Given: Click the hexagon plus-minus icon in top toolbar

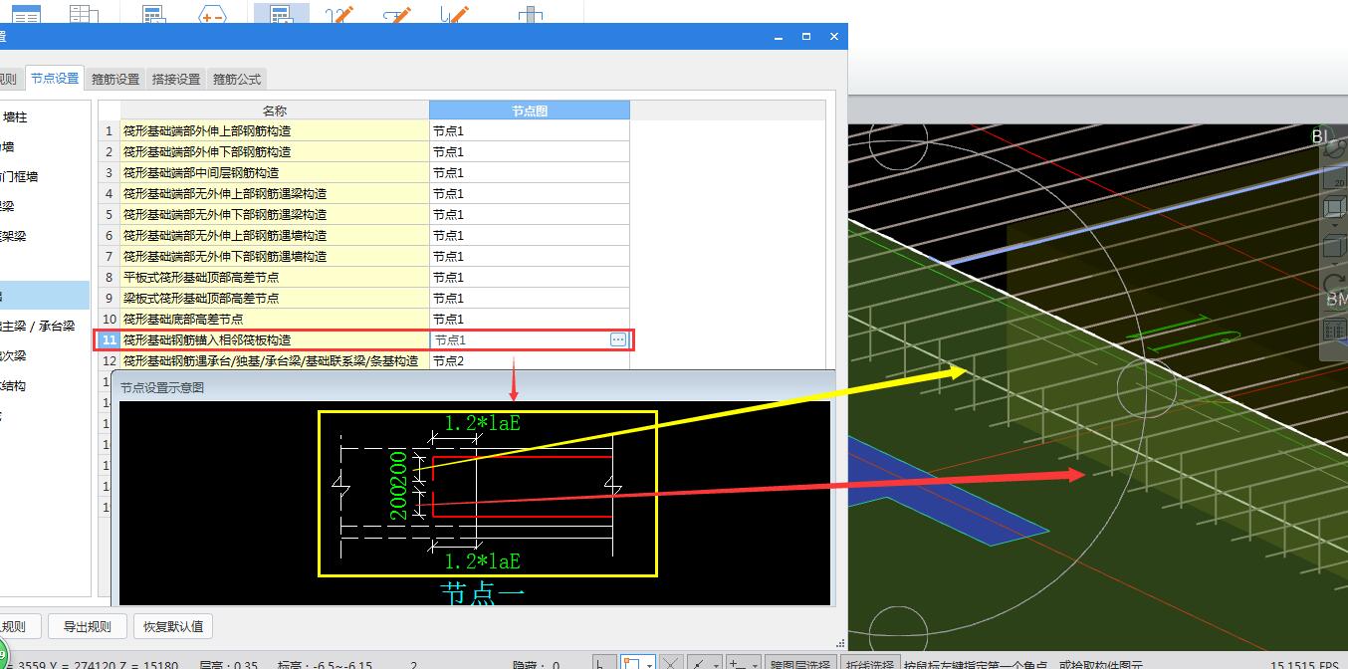Looking at the screenshot, I should pyautogui.click(x=212, y=14).
